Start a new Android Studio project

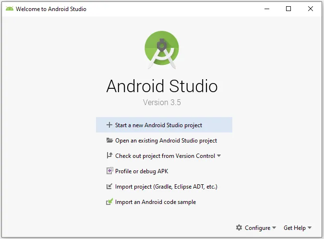[164, 125]
